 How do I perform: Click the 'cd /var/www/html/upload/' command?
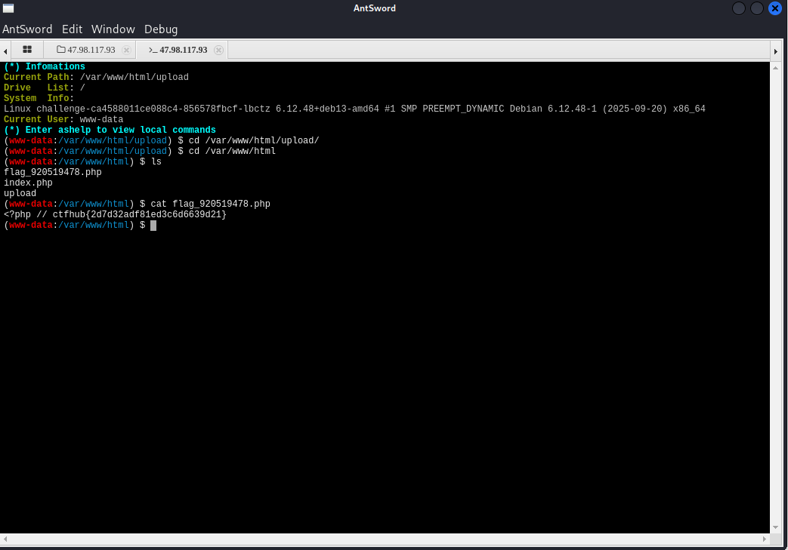pyautogui.click(x=254, y=140)
